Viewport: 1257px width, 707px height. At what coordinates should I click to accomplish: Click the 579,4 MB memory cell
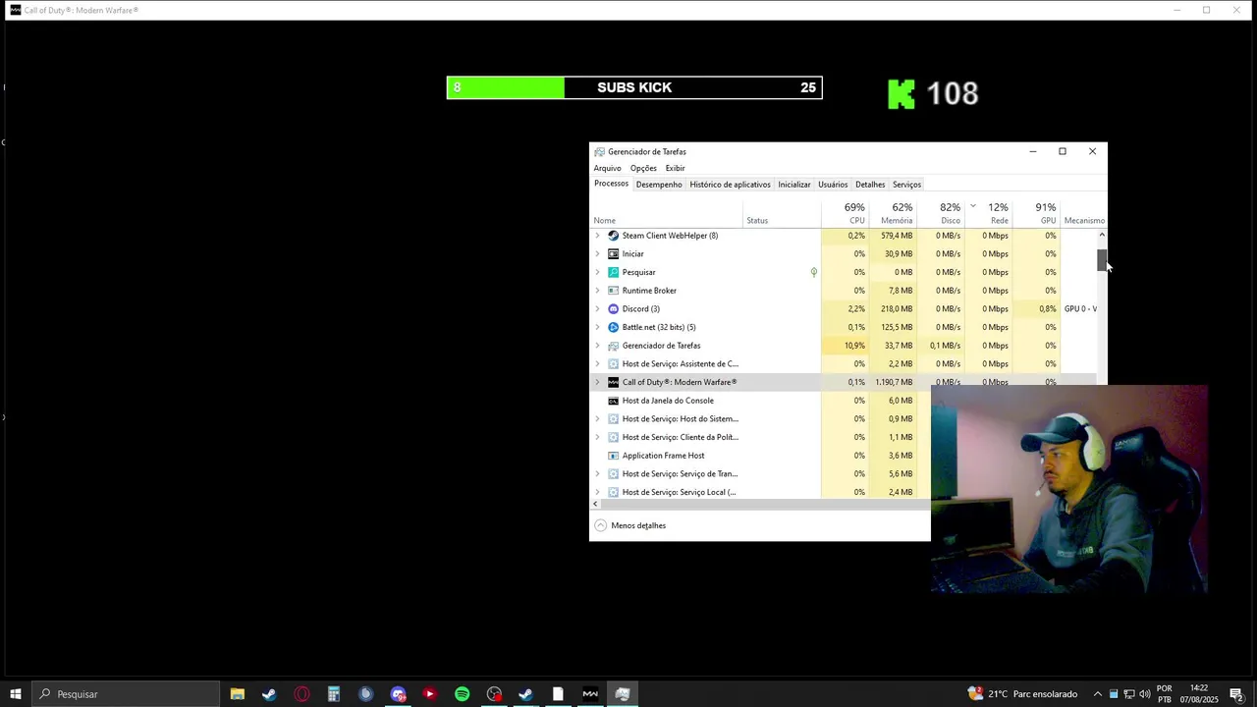coord(893,236)
